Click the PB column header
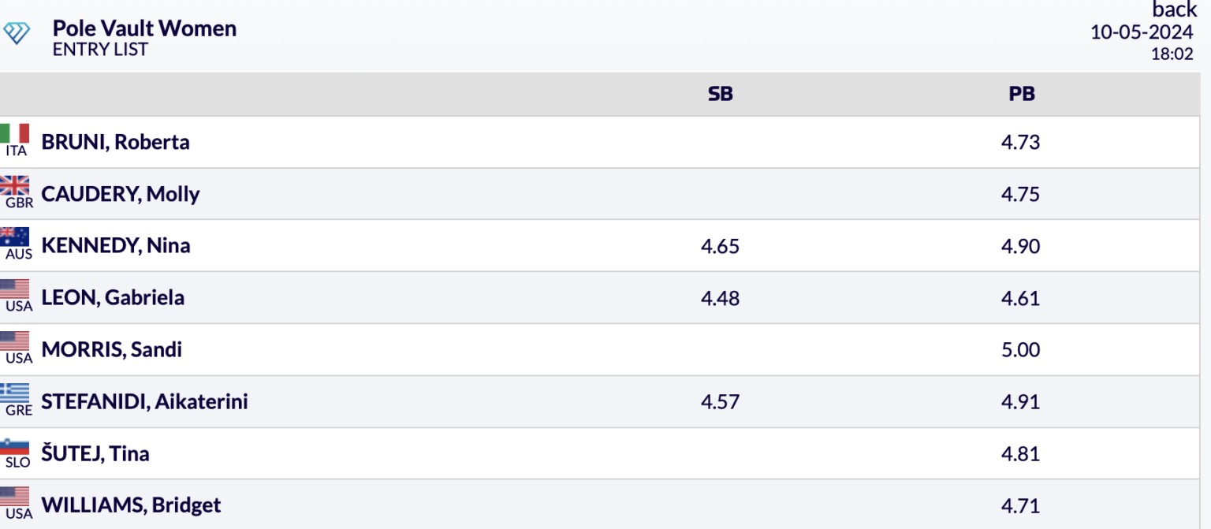 click(1021, 94)
